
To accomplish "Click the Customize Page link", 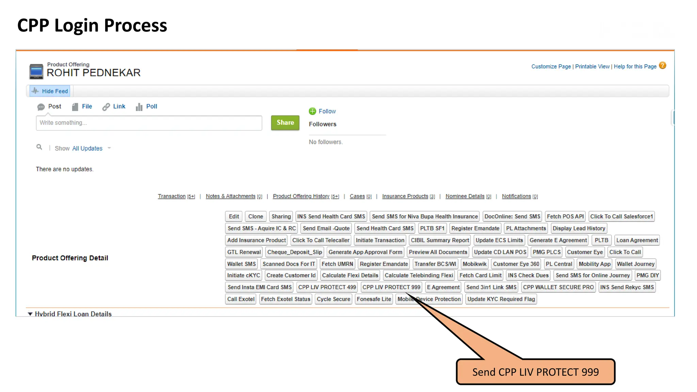I will [x=551, y=67].
